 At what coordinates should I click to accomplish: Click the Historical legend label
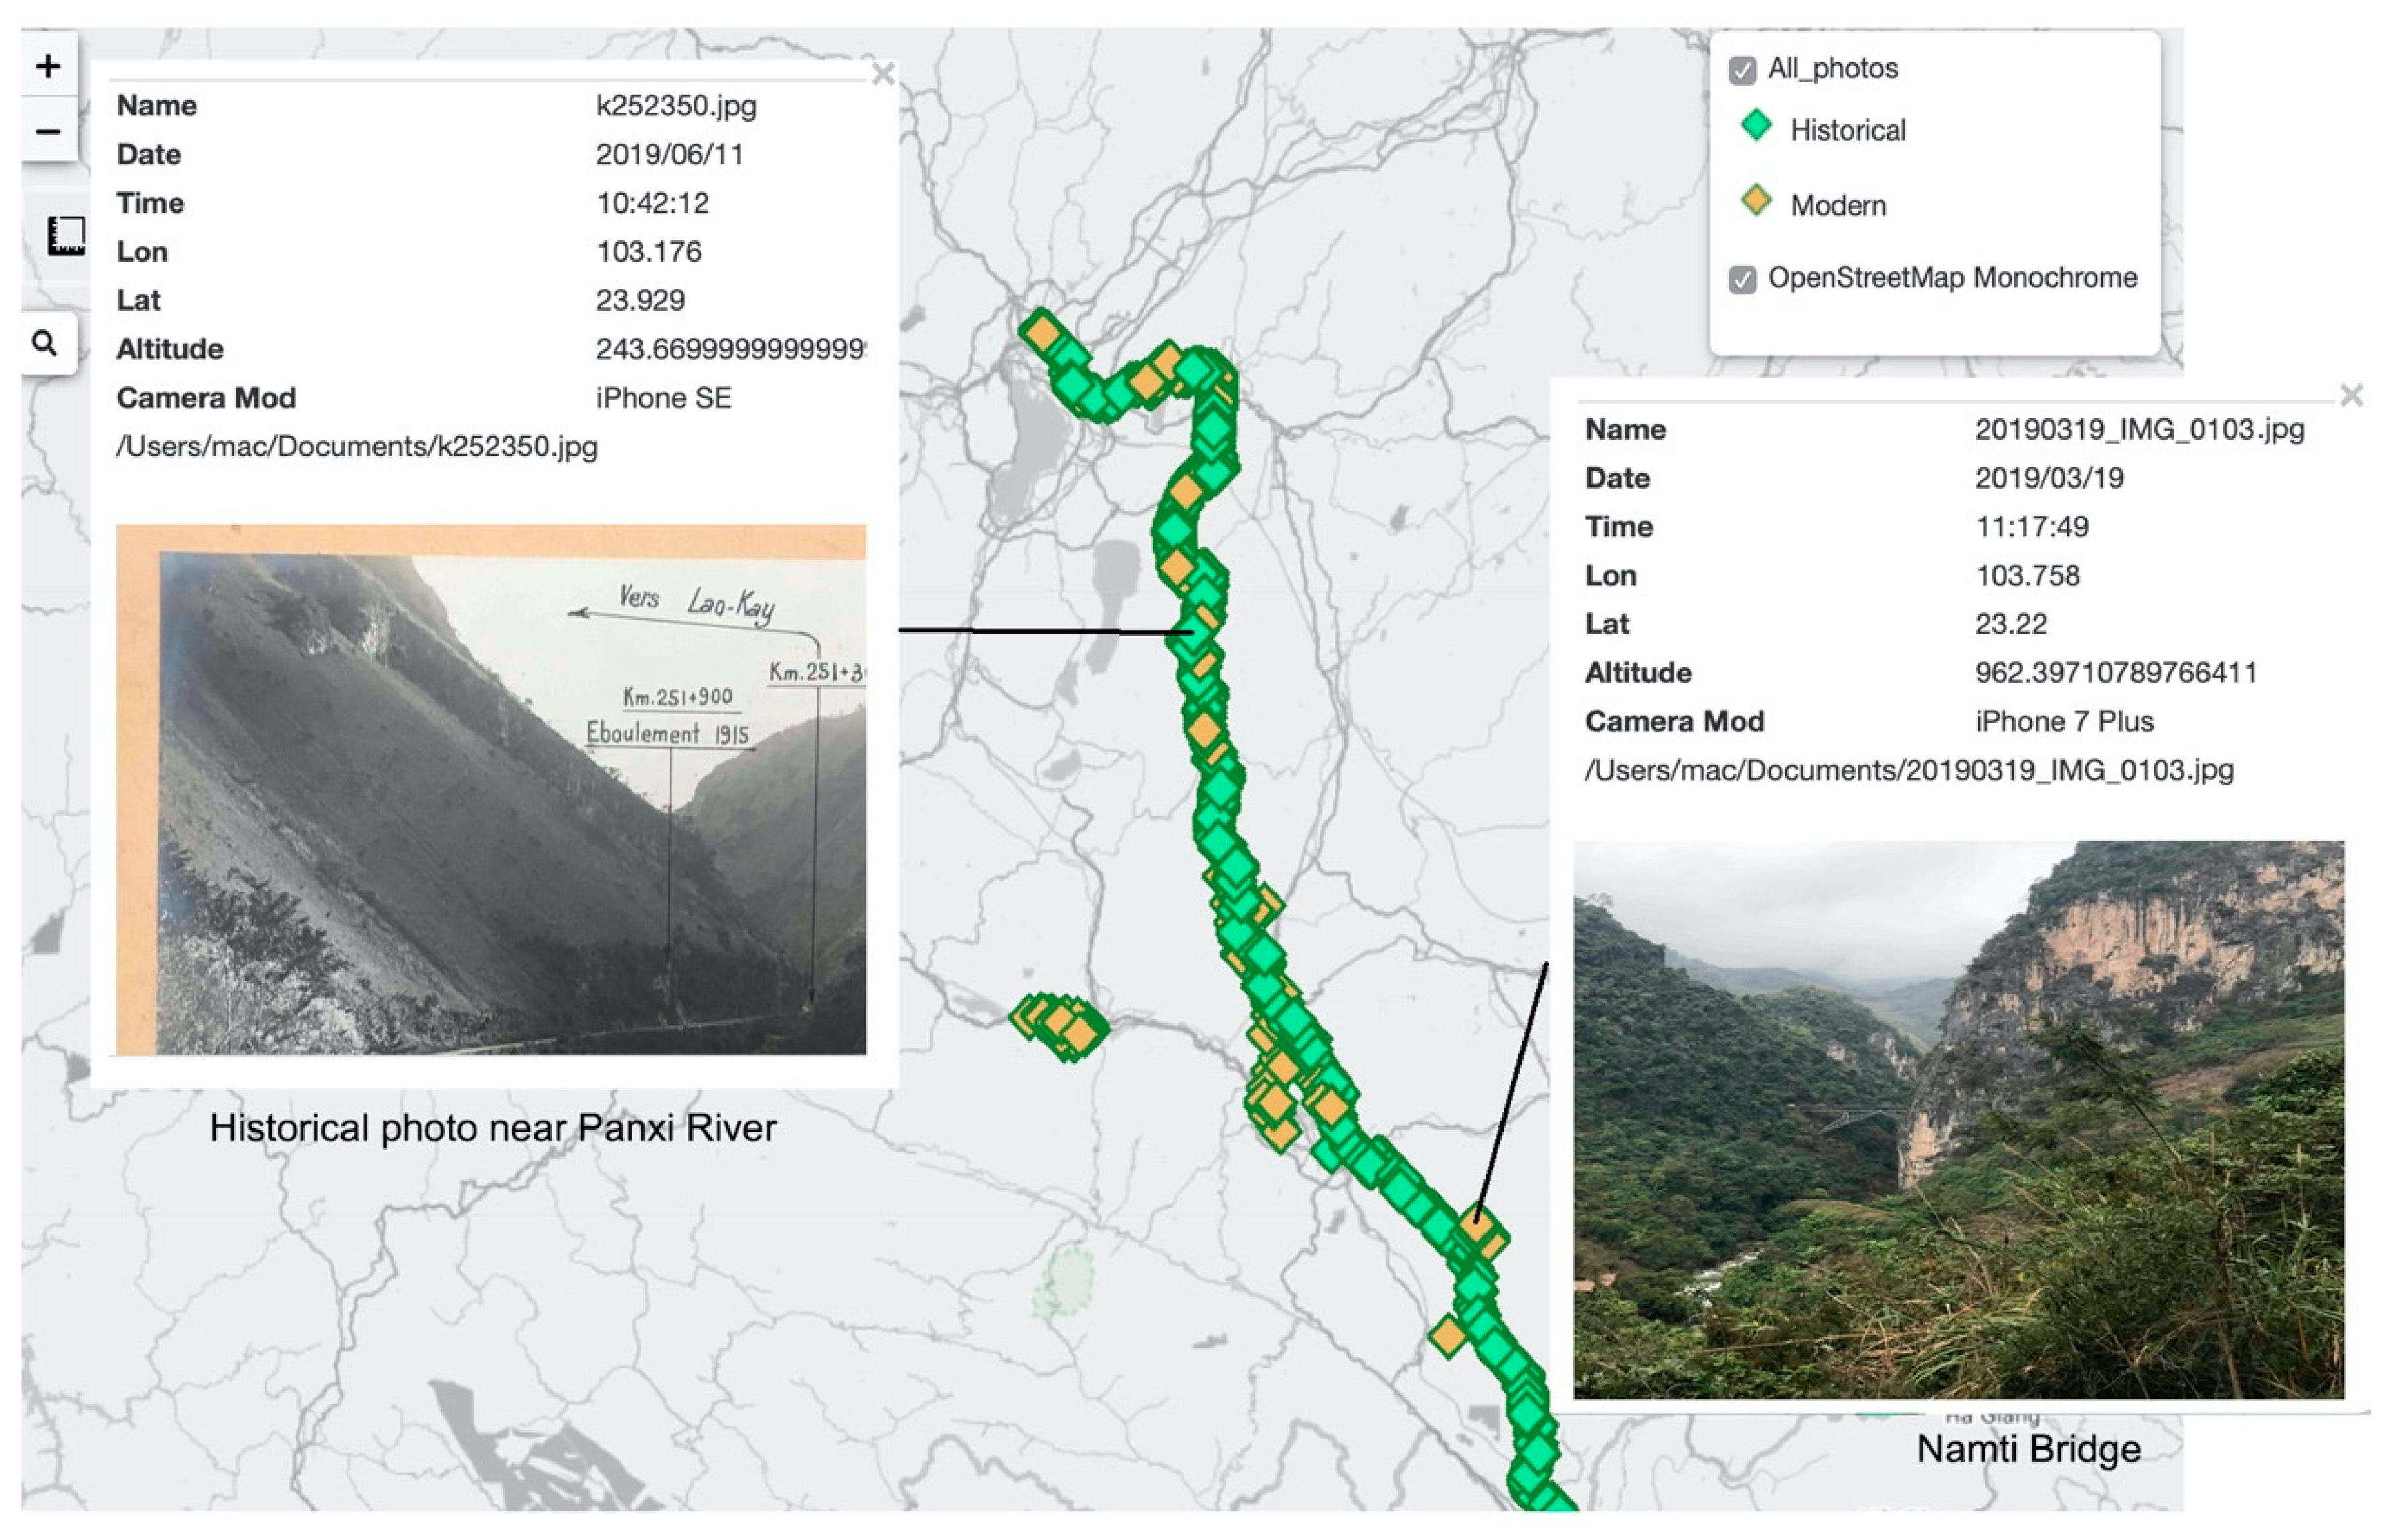tap(1847, 130)
